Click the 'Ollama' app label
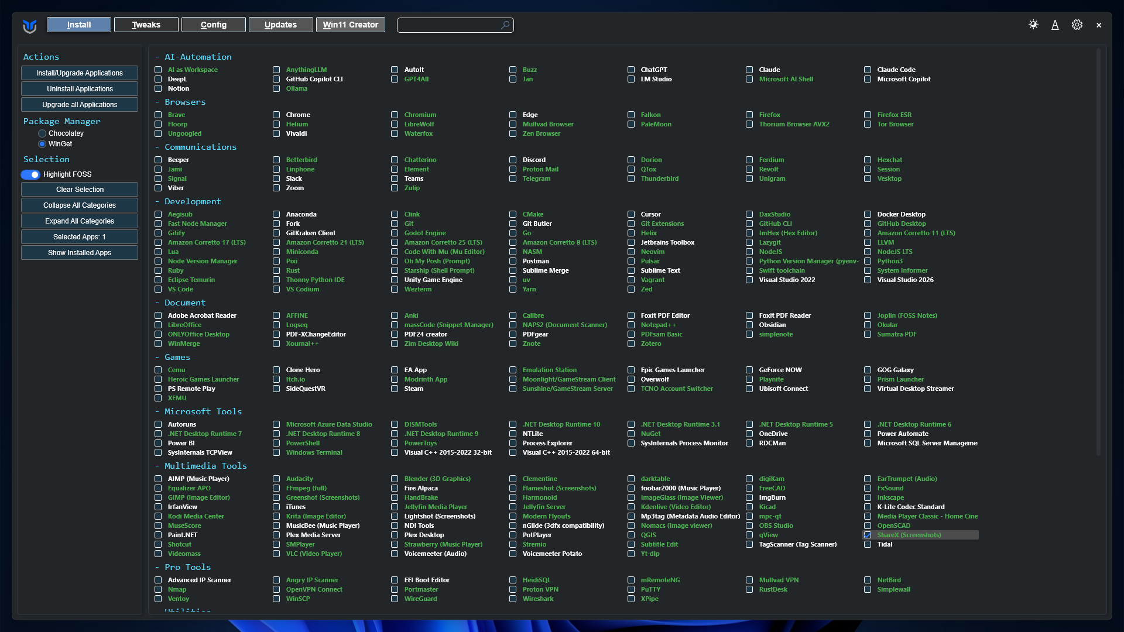Screen dimensions: 1124x632 (297, 88)
